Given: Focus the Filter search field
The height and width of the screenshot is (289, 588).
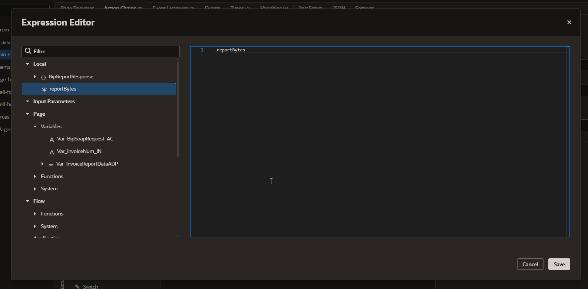Looking at the screenshot, I should click(100, 51).
